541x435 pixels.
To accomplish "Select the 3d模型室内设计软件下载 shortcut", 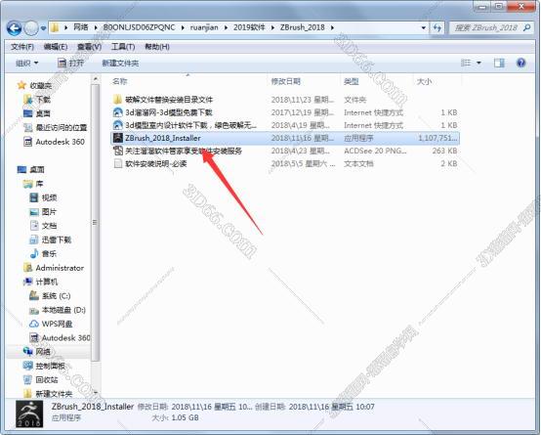I will tap(190, 125).
